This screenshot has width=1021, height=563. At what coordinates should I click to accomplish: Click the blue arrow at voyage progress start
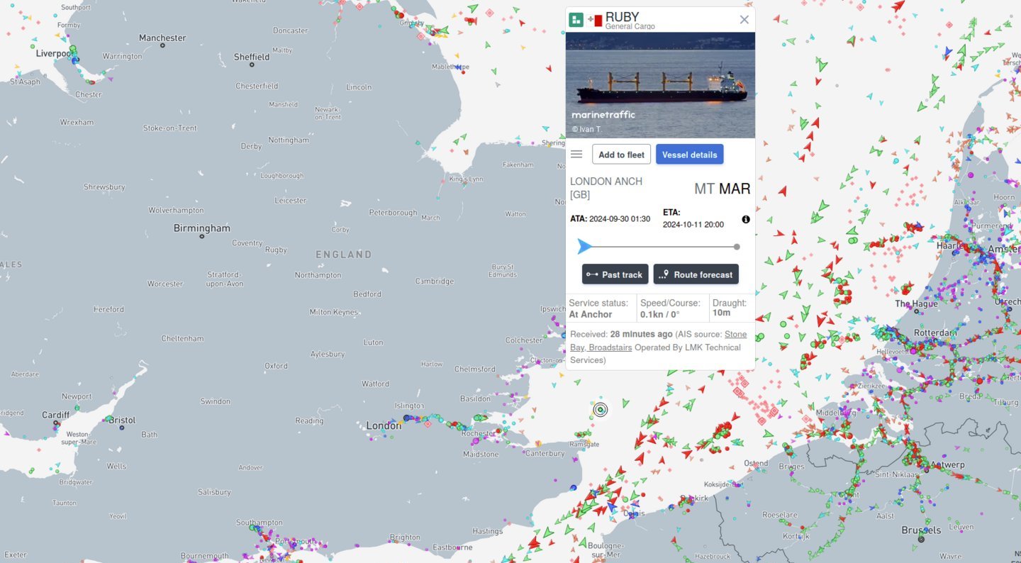584,246
